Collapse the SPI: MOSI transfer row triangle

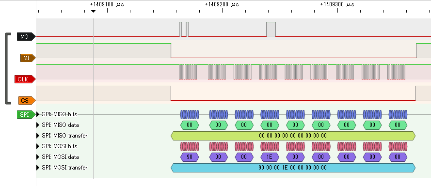click(x=38, y=168)
